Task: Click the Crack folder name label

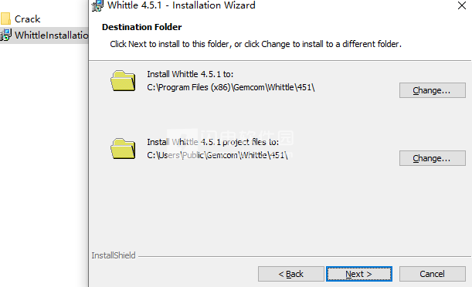Action: click(27, 19)
